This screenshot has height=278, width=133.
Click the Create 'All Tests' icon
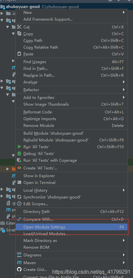[x=19, y=168]
